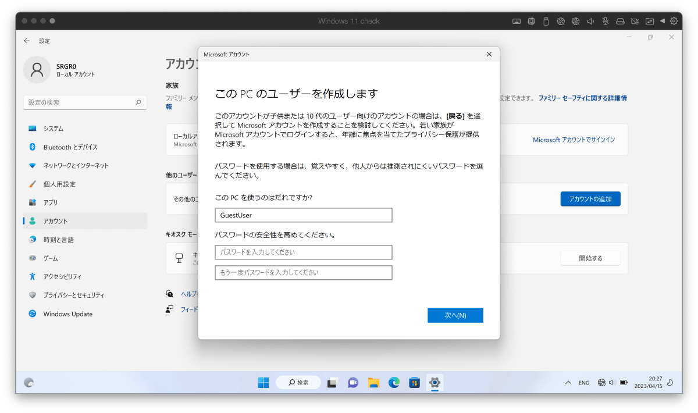698x413 pixels.
Task: Click the もう一度パスワードを入力してください field
Action: coord(304,272)
